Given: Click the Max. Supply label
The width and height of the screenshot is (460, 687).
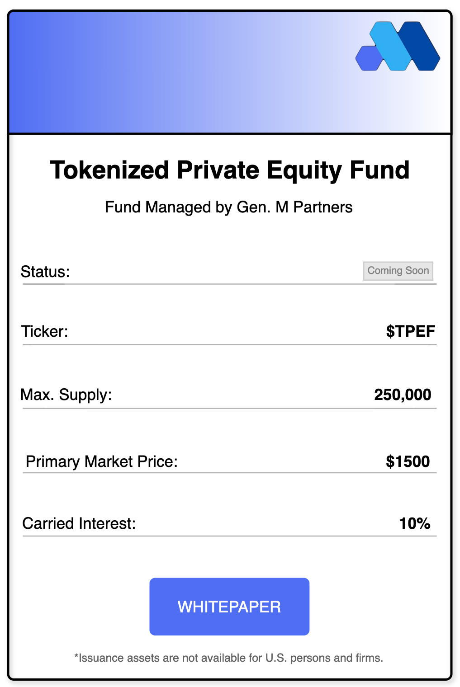Looking at the screenshot, I should (66, 395).
